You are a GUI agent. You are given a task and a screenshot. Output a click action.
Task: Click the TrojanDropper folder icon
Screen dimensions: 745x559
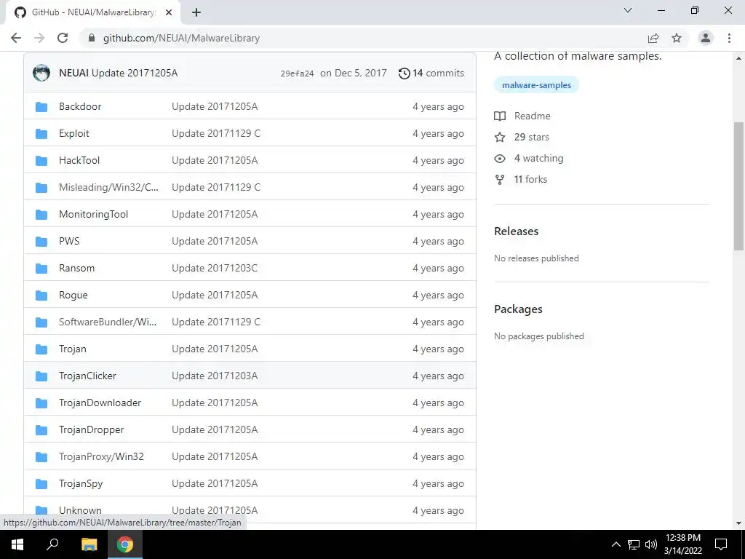[x=41, y=430]
